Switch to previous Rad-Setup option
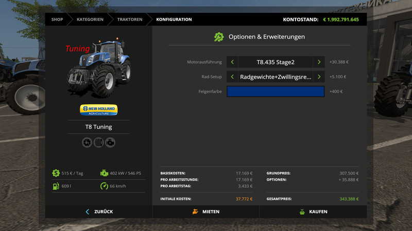Image resolution: width=412 pixels, height=231 pixels. (232, 77)
